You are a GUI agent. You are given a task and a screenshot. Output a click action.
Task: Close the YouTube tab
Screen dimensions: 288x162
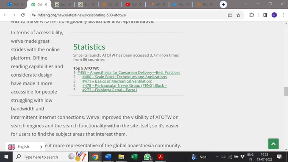click(140, 5)
